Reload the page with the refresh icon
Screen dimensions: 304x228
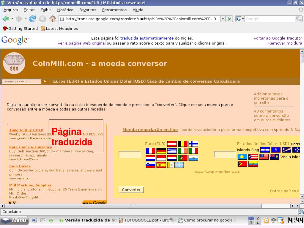click(32, 19)
